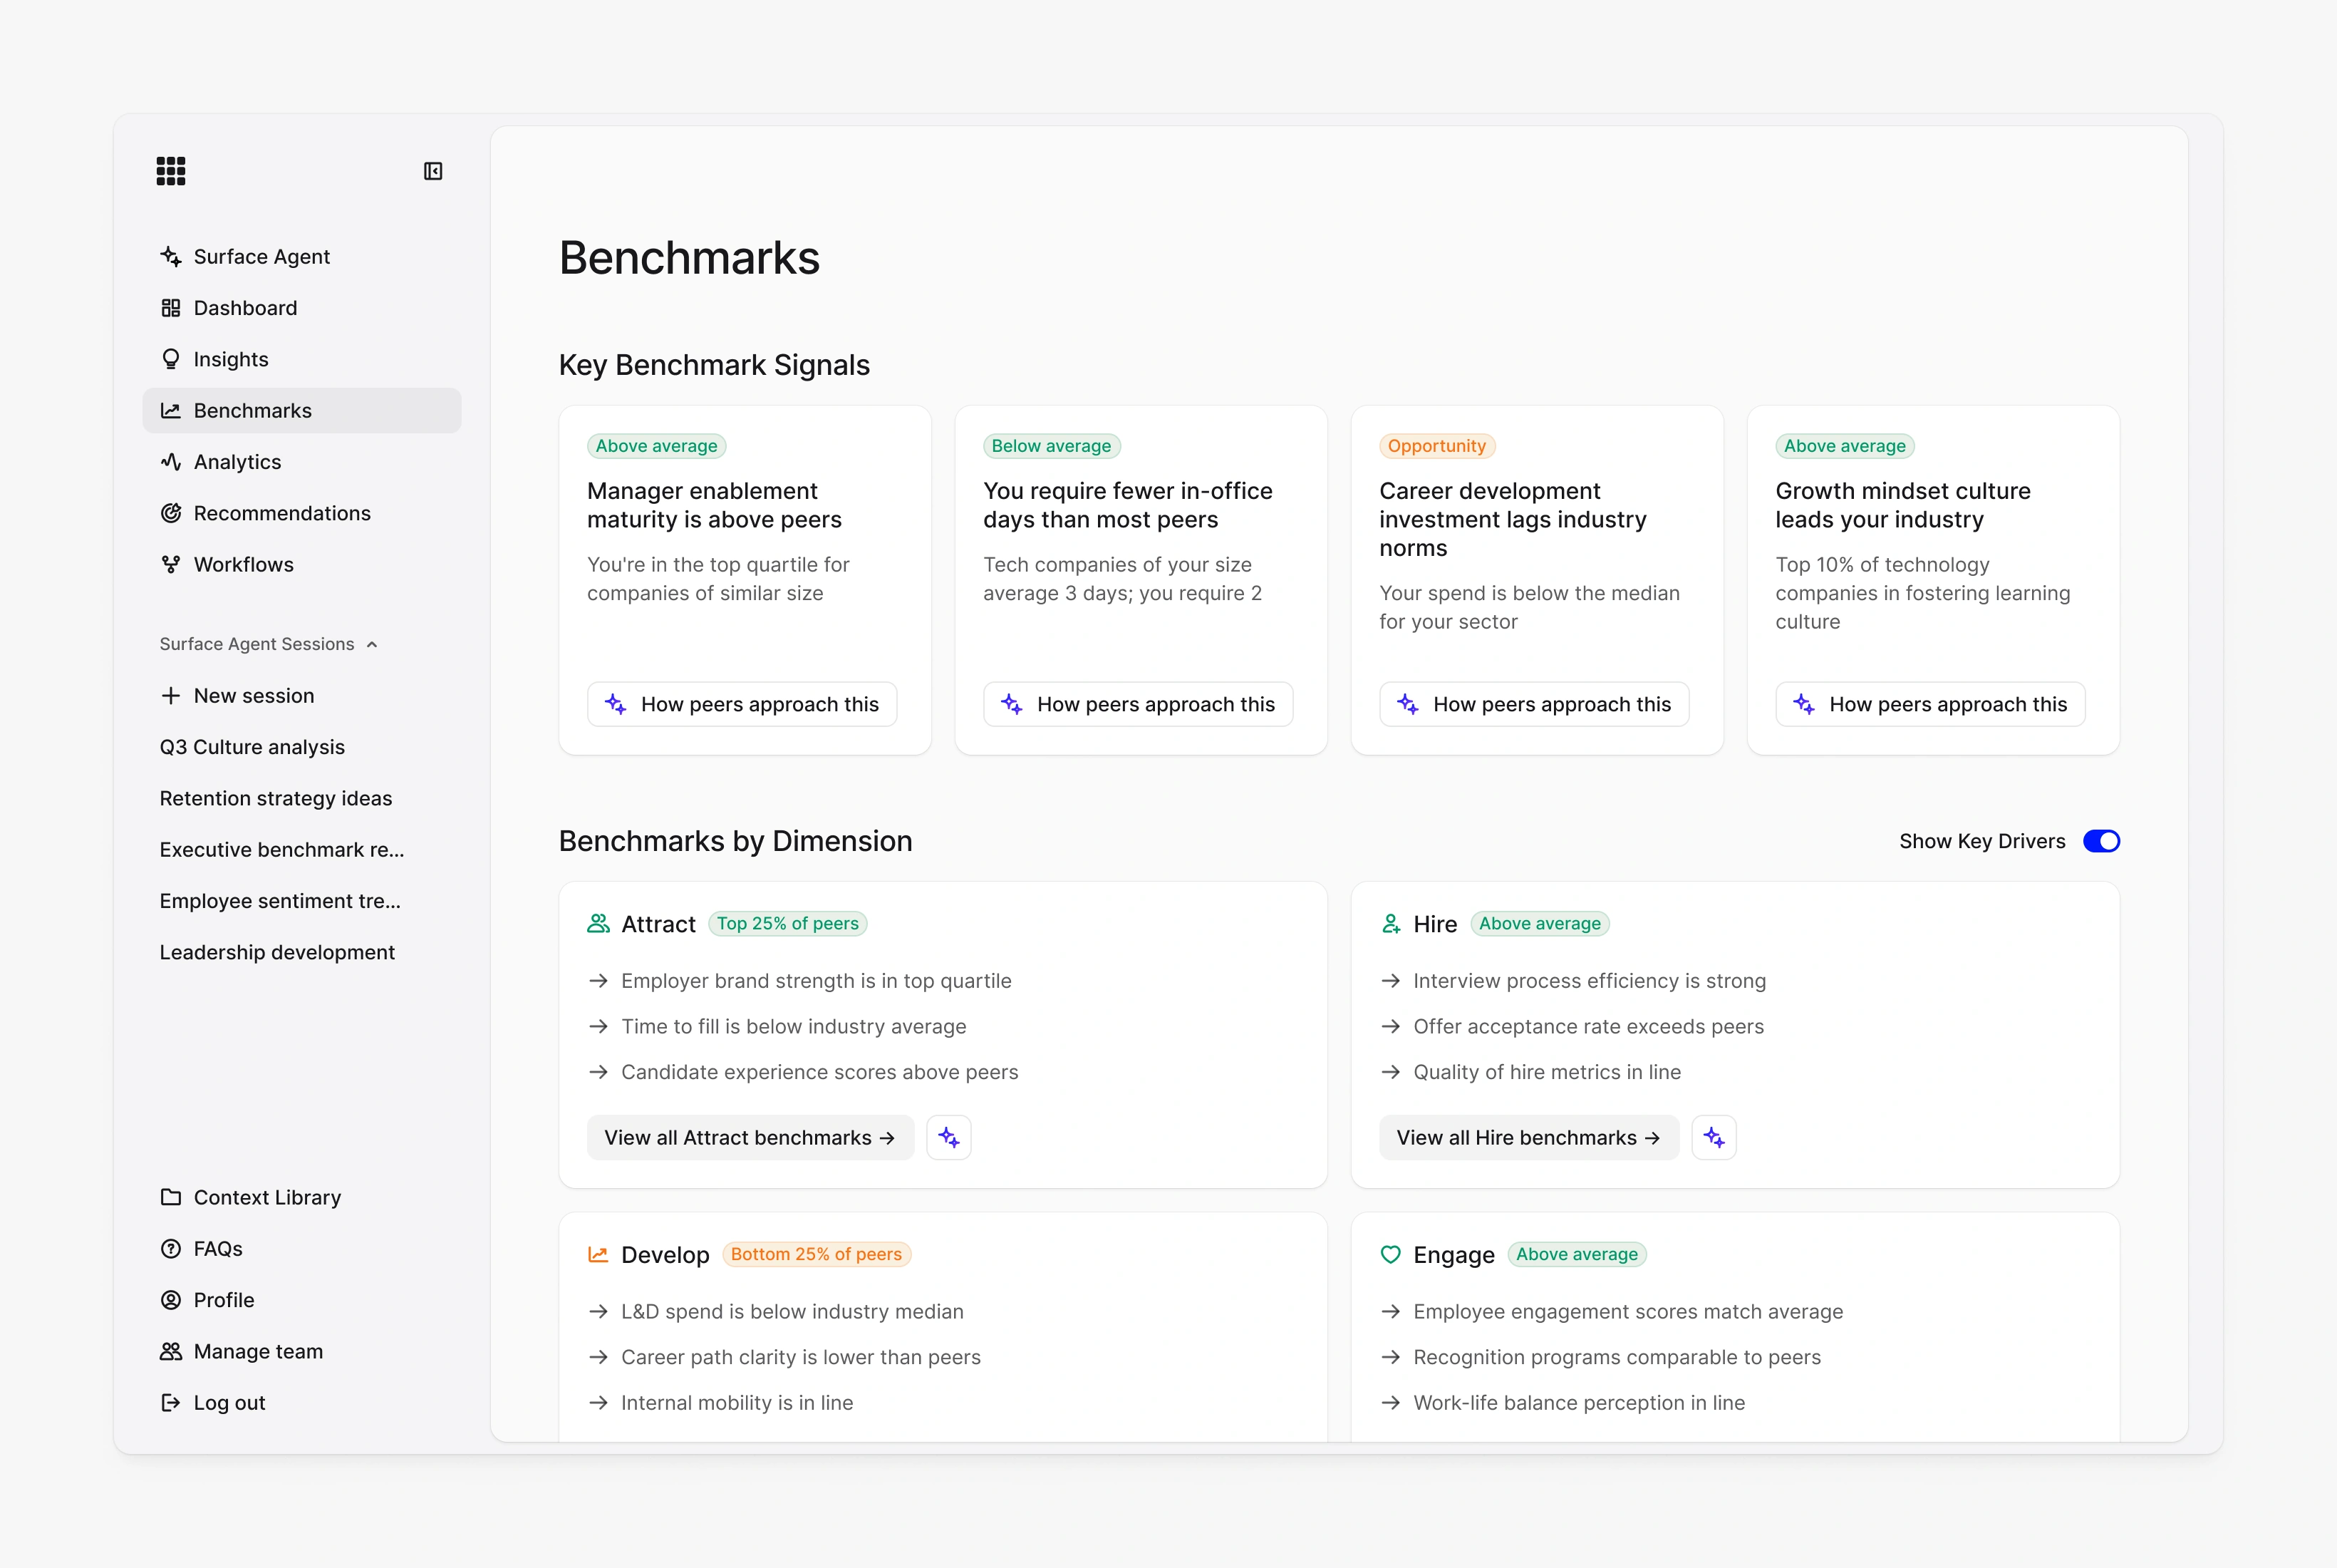Log out of the application
This screenshot has width=2337, height=1568.
point(302,1403)
